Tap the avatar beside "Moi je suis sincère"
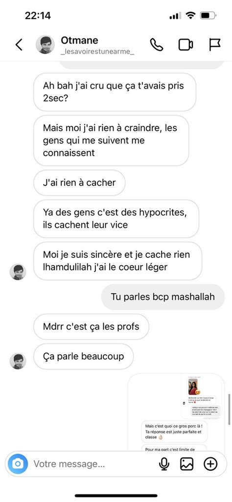The width and height of the screenshot is (232, 502). (18, 272)
